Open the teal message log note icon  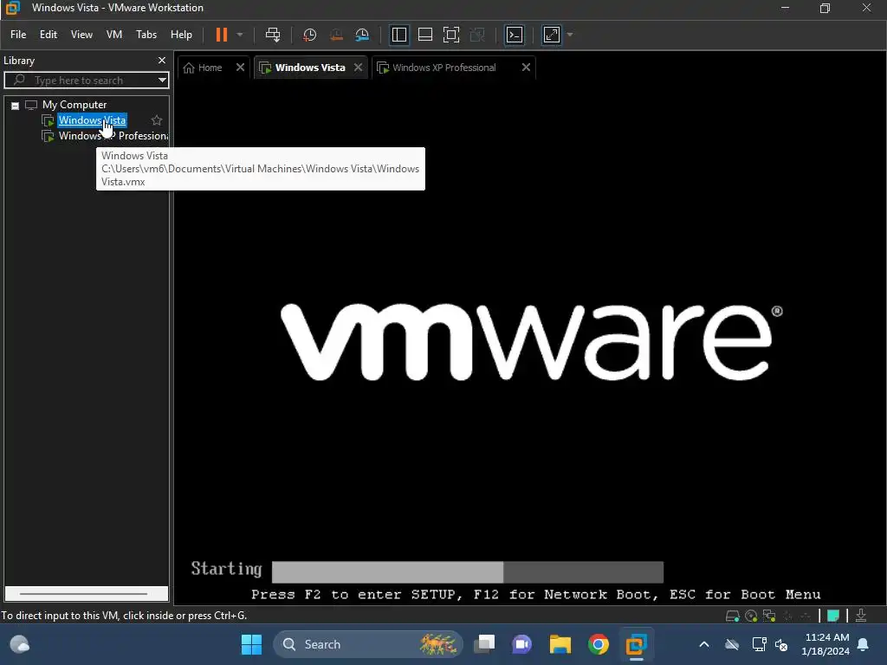pyautogui.click(x=833, y=616)
